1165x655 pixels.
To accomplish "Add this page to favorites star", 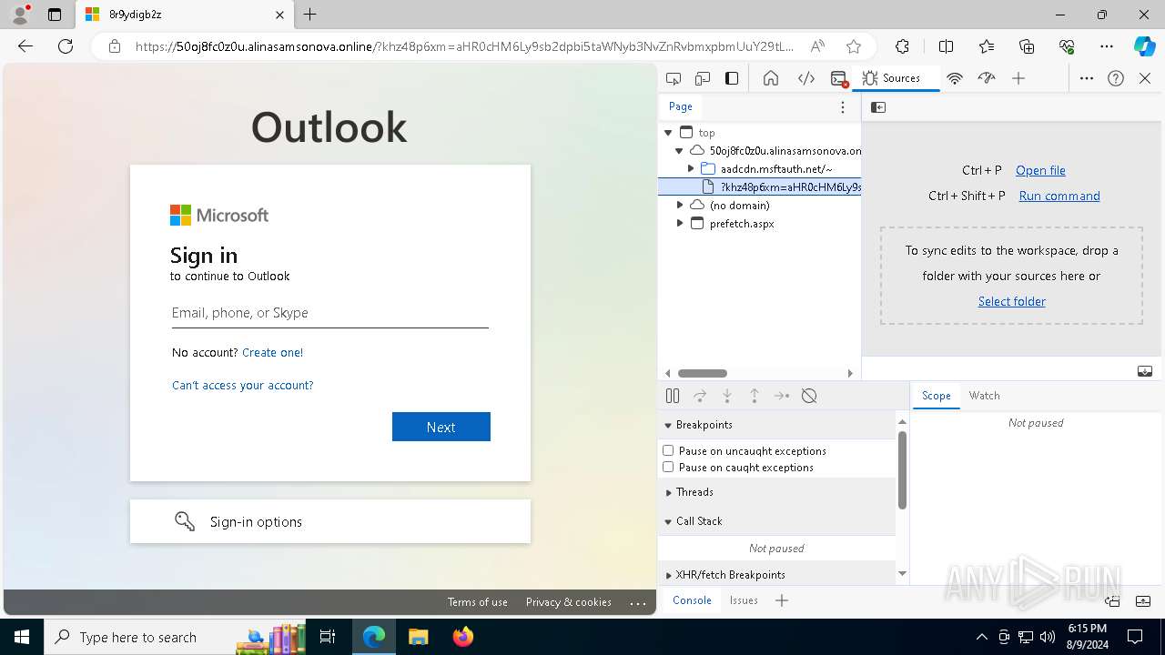I will (x=853, y=46).
